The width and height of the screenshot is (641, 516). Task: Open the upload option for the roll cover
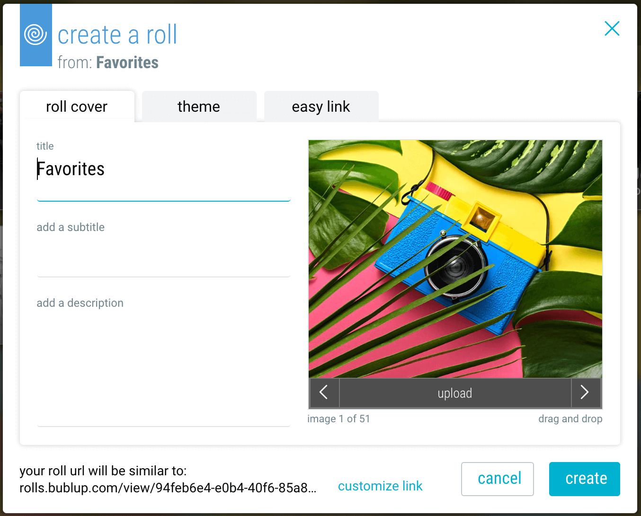point(454,392)
